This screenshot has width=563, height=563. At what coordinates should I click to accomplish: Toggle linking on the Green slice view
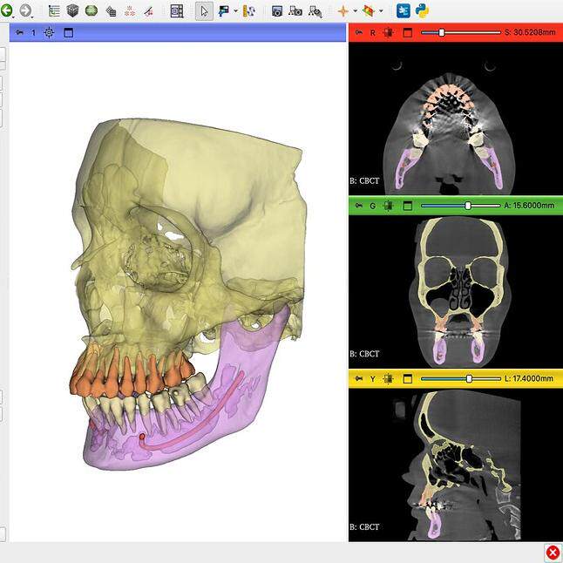pos(388,206)
